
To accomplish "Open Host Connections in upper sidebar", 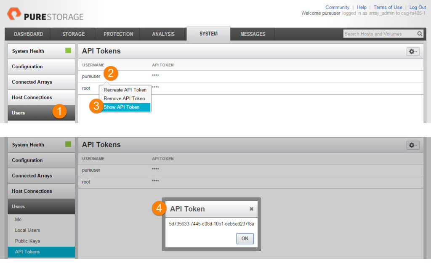I will pyautogui.click(x=41, y=97).
